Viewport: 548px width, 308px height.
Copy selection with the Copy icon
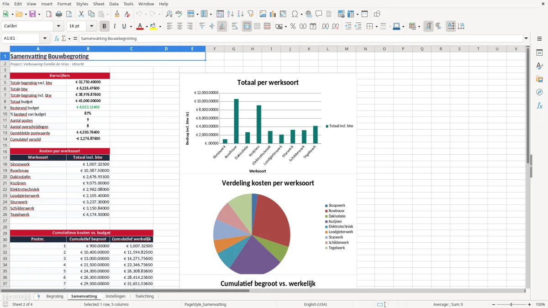91,14
